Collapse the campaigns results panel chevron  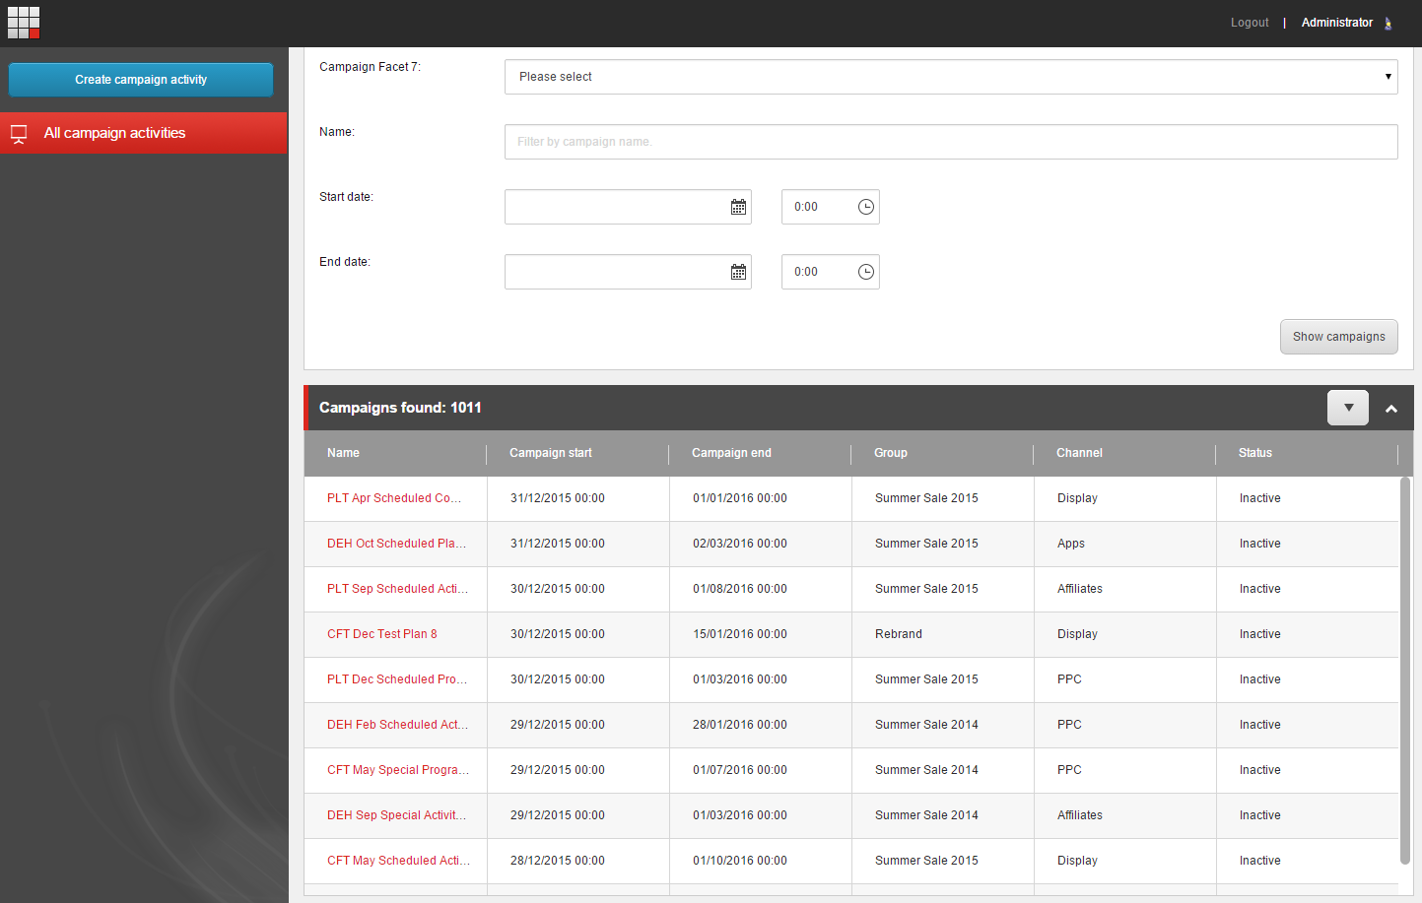pyautogui.click(x=1391, y=407)
